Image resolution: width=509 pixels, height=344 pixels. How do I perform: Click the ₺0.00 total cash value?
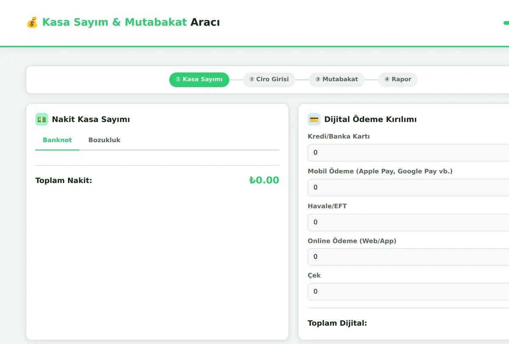coord(264,180)
